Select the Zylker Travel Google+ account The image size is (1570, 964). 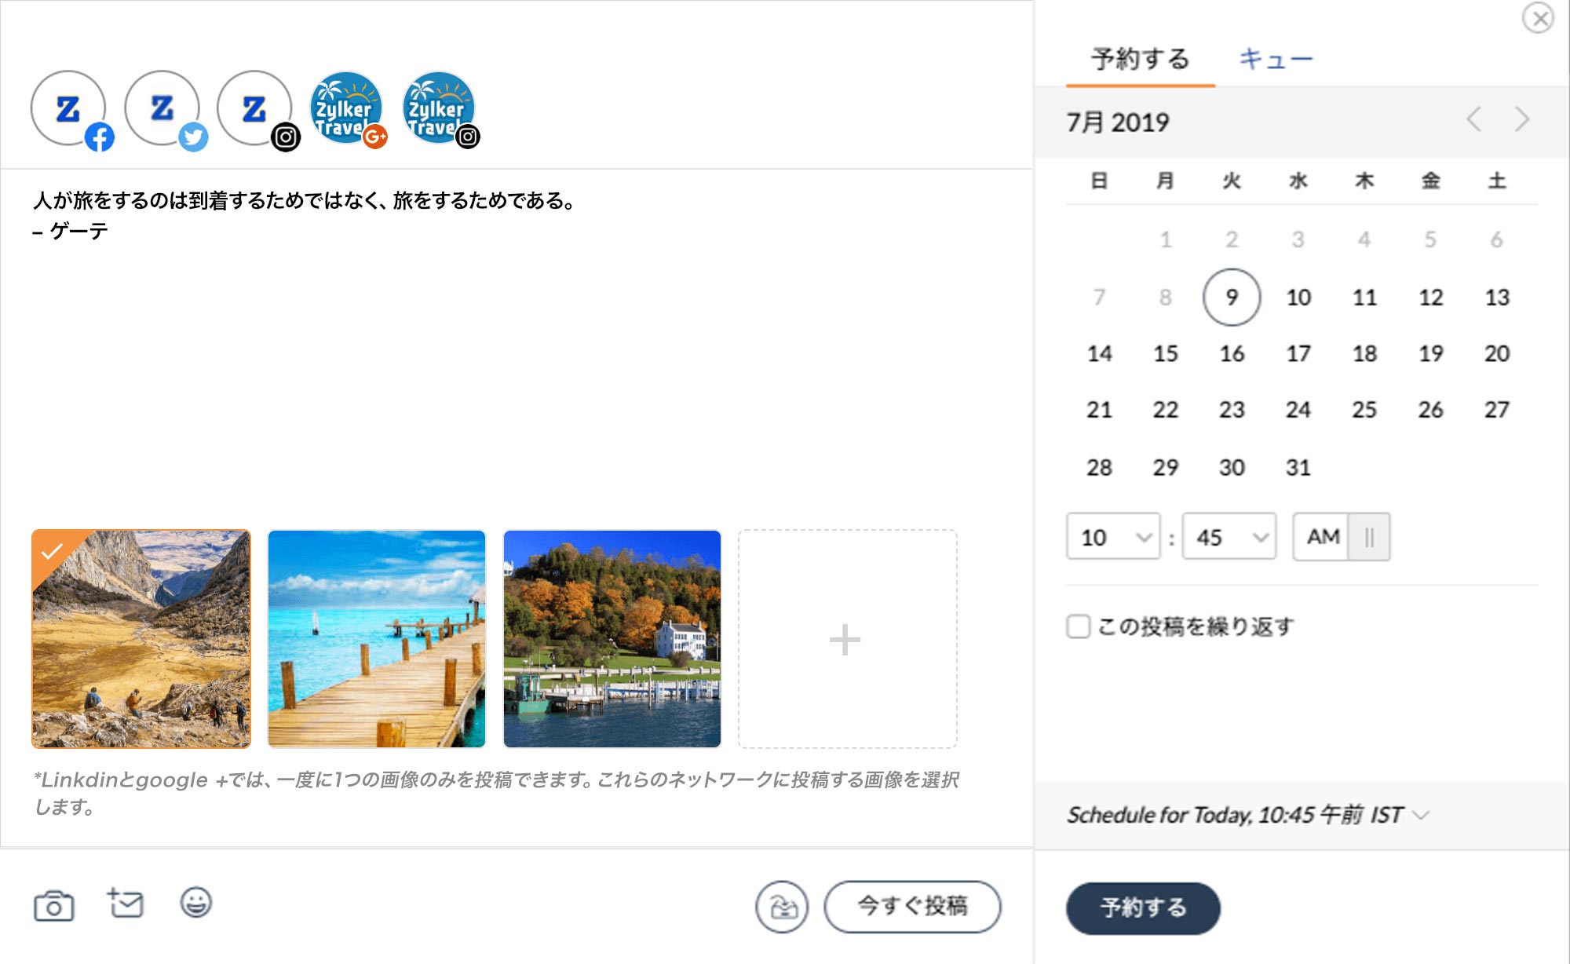coord(346,109)
